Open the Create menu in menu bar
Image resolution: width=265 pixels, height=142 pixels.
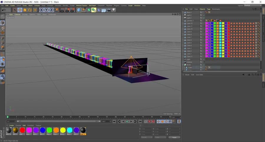pos(12,6)
